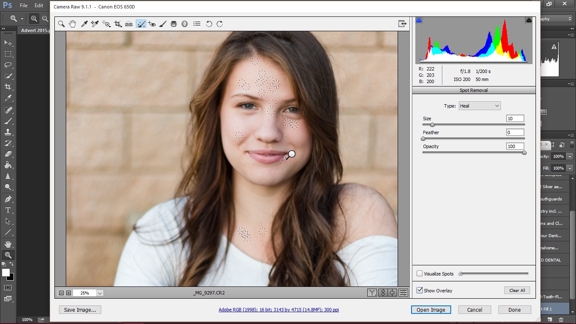Open the spot removal Type dropdown
Screen dimensions: 576x324
[x=479, y=106]
